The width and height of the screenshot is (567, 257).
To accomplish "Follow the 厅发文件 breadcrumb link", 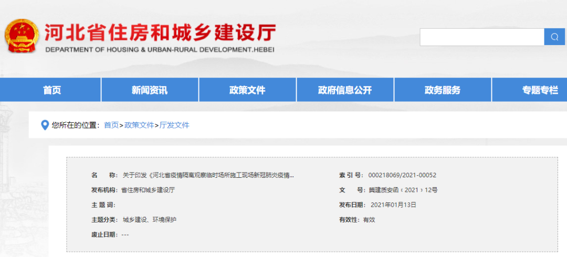I will click(174, 125).
